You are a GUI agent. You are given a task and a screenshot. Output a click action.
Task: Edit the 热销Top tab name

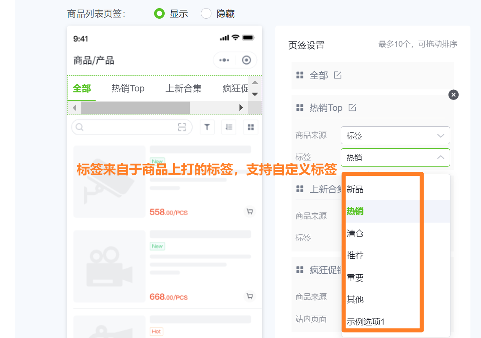352,108
